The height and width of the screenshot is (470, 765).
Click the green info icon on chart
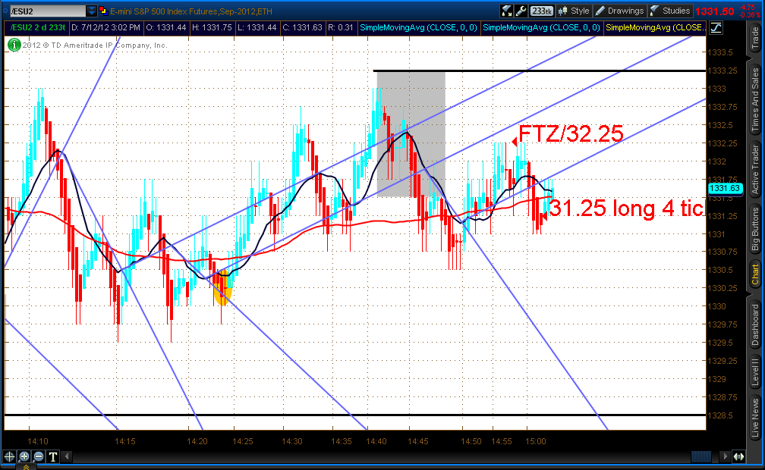(14, 45)
